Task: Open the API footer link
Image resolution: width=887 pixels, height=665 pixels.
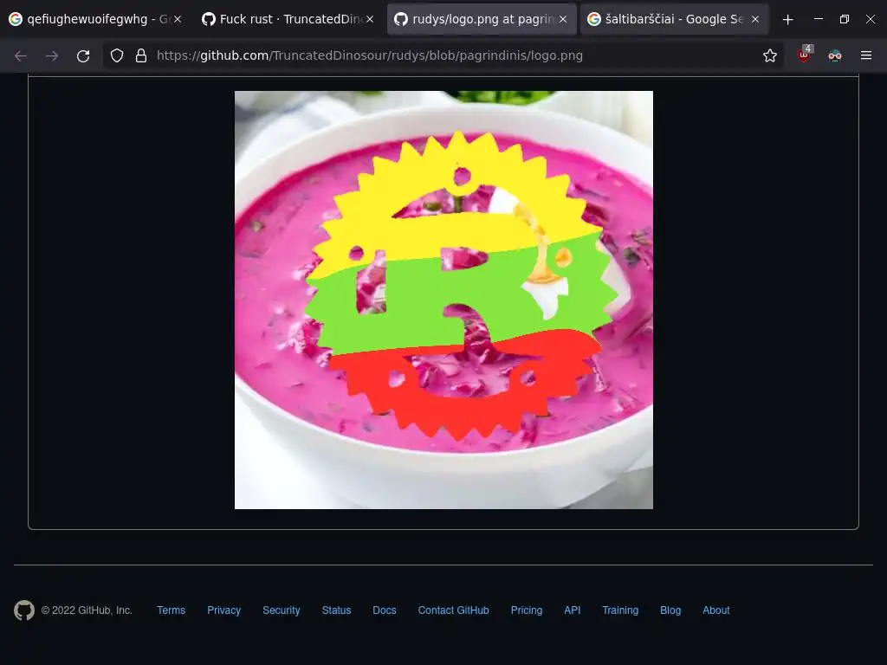Action: (572, 610)
